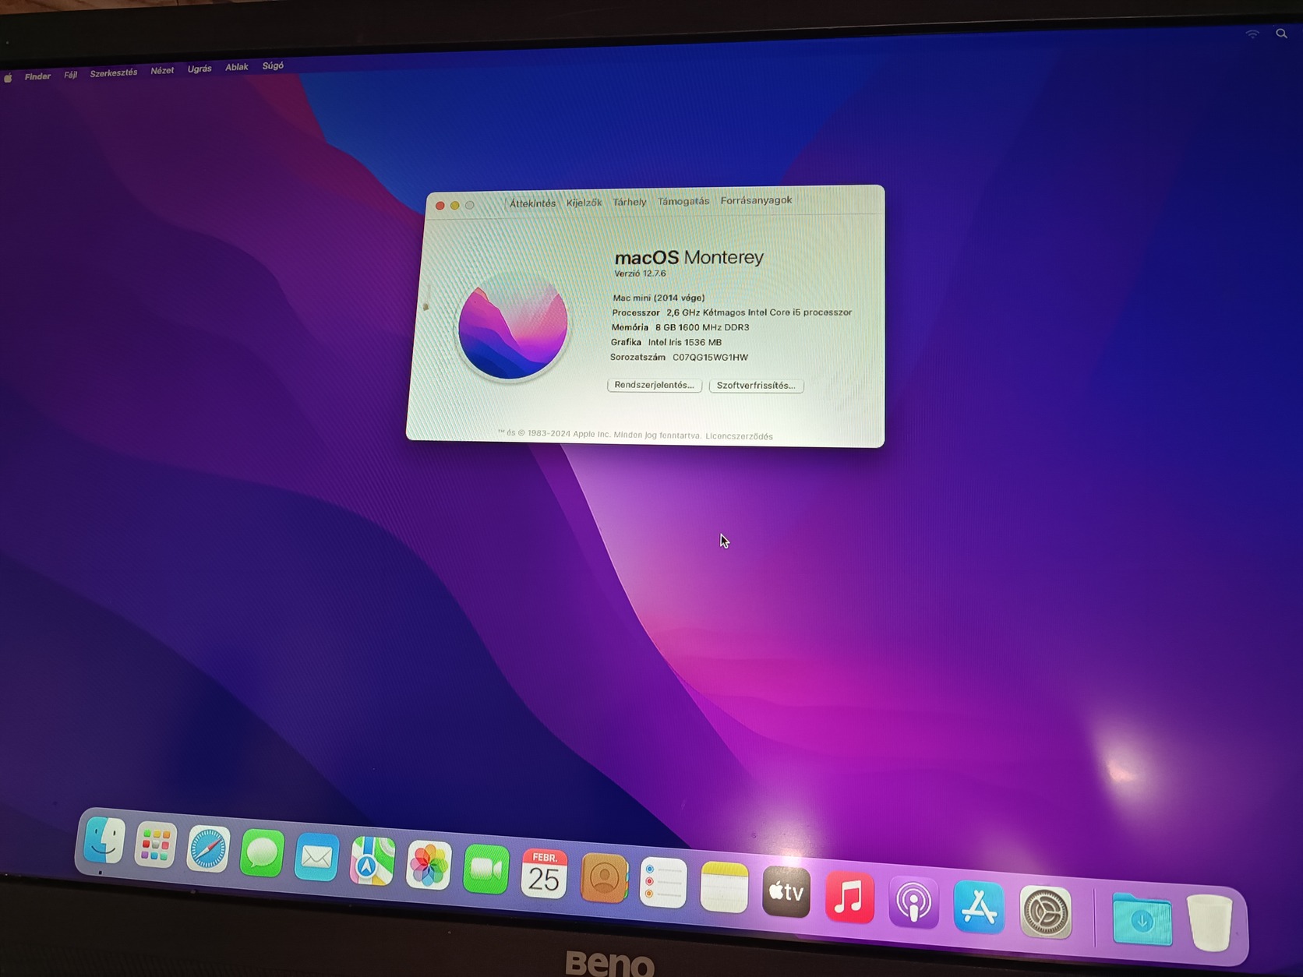
Task: Open Podcasts from the Dock
Action: [x=913, y=902]
